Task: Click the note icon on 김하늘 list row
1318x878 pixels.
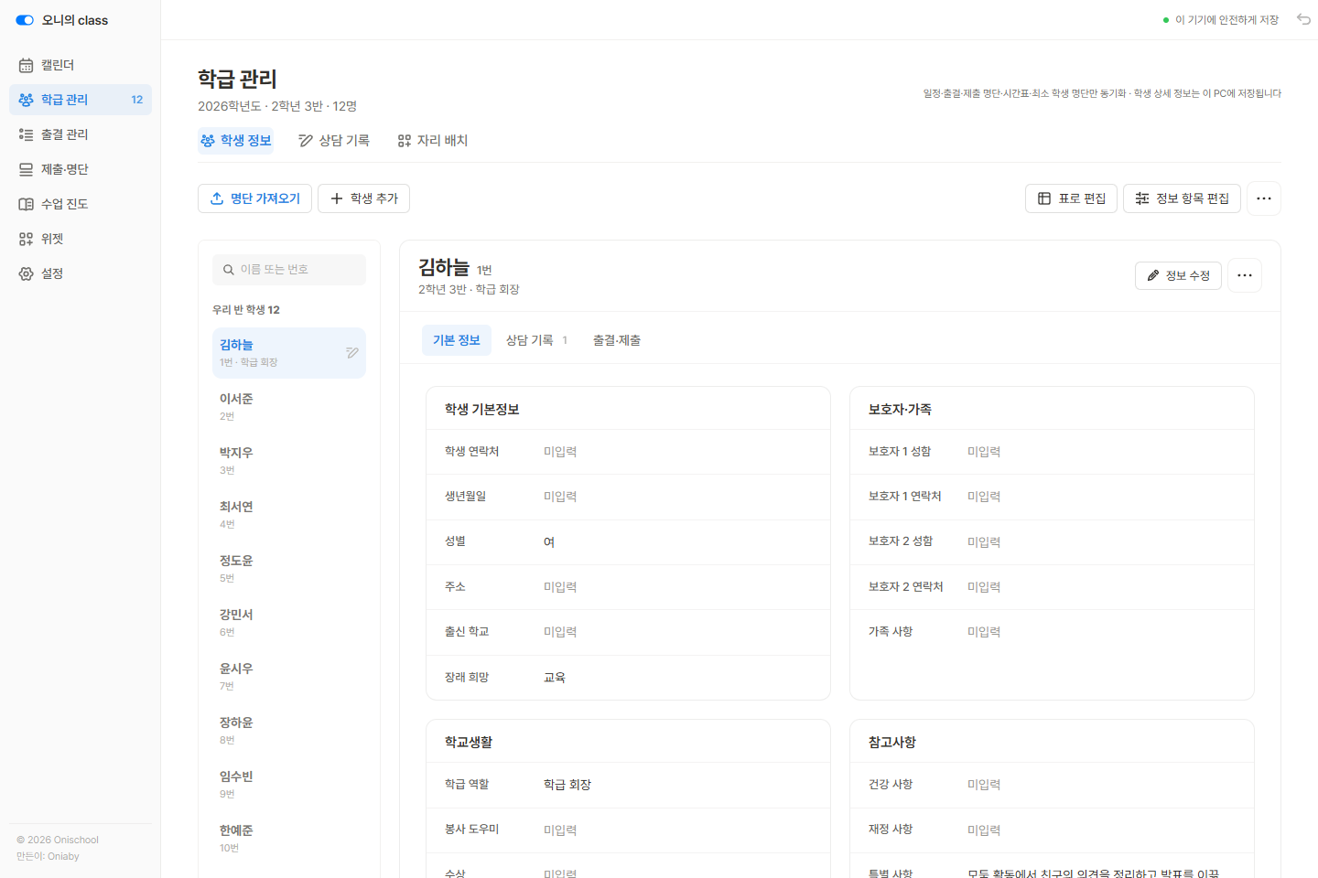Action: [x=352, y=353]
